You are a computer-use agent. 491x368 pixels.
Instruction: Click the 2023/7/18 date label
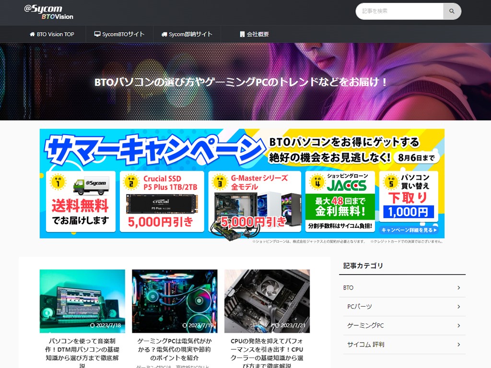(105, 325)
